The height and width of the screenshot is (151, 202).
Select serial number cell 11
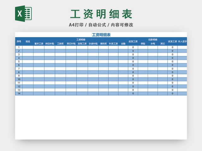tap(19, 83)
